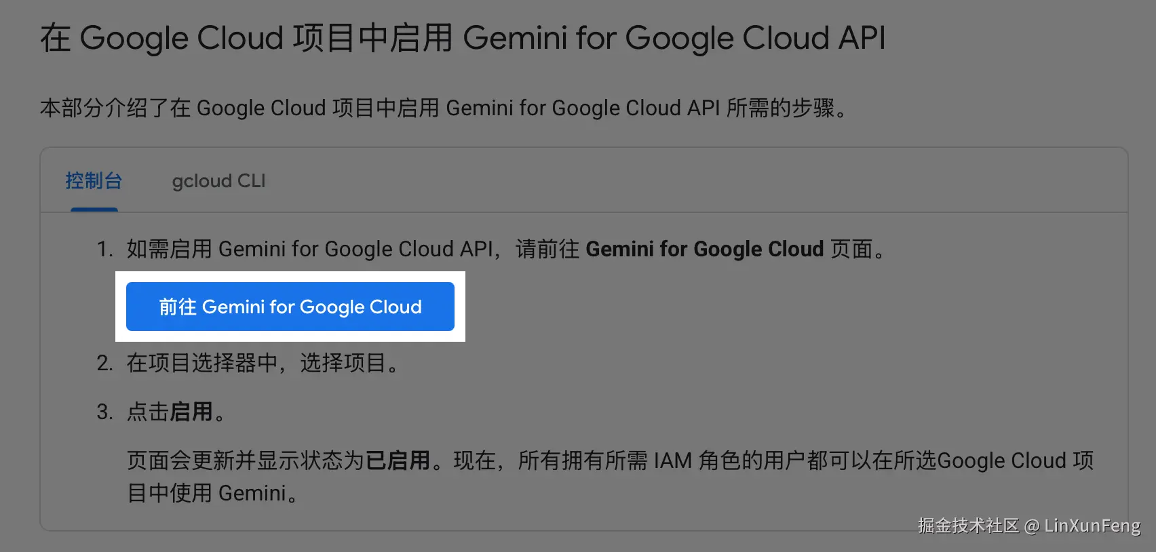Screen dimensions: 1156x552
Task: Open the gcloud CLI tab
Action: (x=218, y=181)
